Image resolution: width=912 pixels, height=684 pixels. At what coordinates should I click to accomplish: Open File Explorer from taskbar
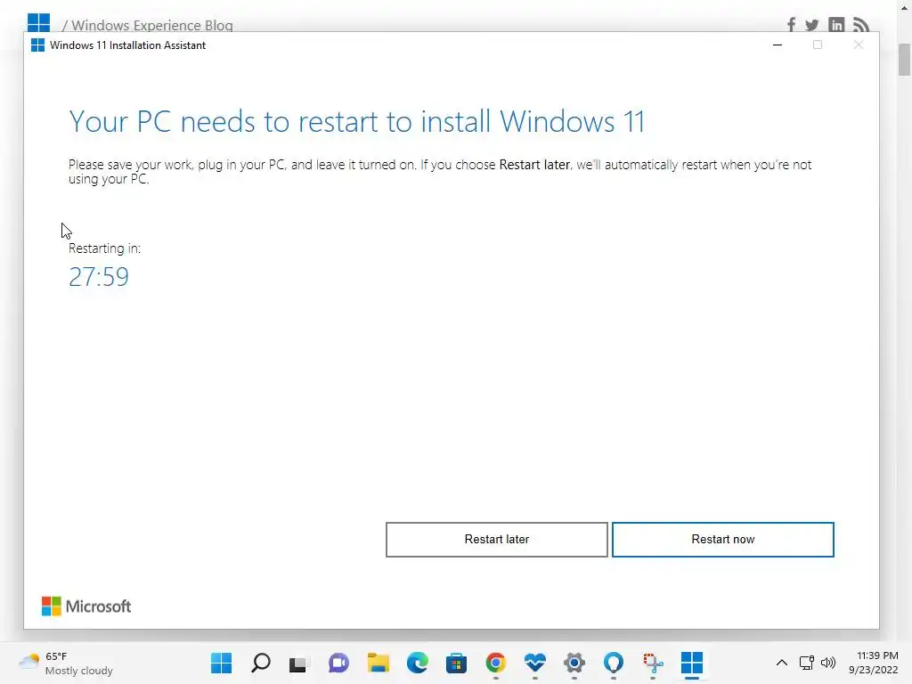click(378, 663)
